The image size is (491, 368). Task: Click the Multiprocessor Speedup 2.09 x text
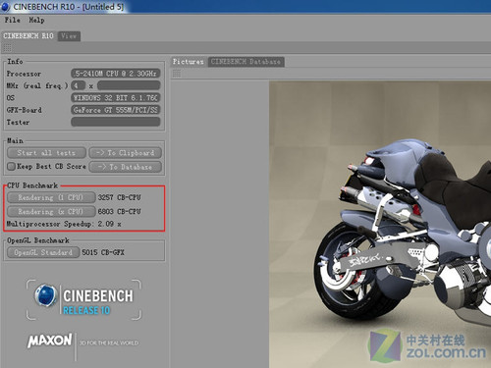pyautogui.click(x=64, y=224)
